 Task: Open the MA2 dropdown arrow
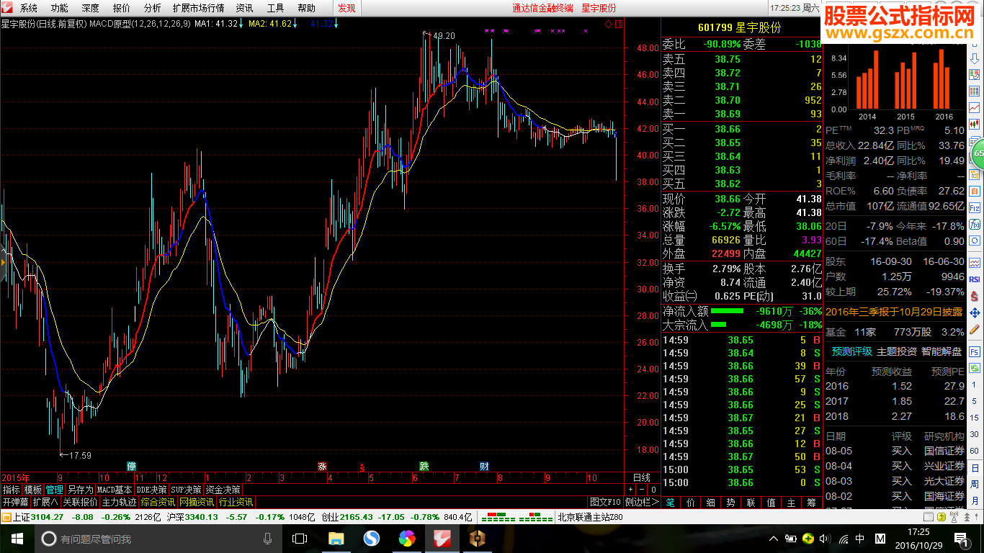(x=295, y=24)
